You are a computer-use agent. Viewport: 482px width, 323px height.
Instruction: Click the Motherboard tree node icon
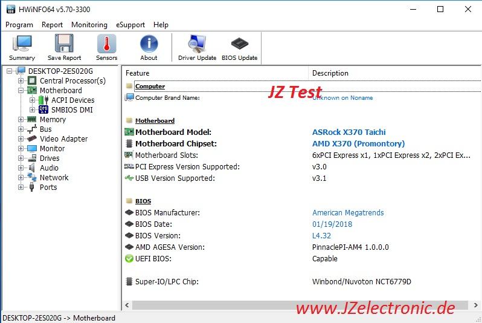pyautogui.click(x=32, y=90)
